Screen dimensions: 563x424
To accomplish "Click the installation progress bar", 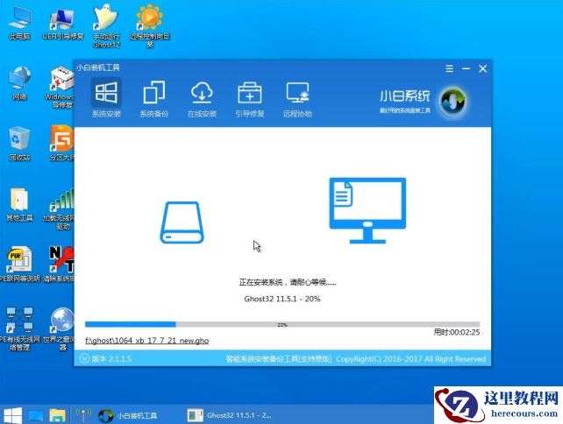I will (282, 325).
